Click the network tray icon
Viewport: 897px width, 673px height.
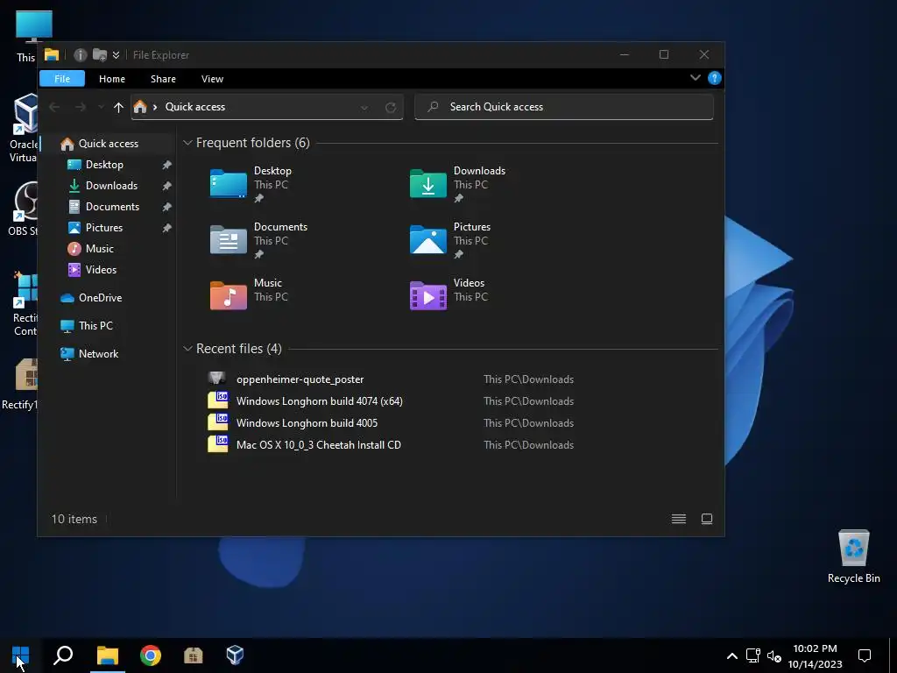(752, 655)
